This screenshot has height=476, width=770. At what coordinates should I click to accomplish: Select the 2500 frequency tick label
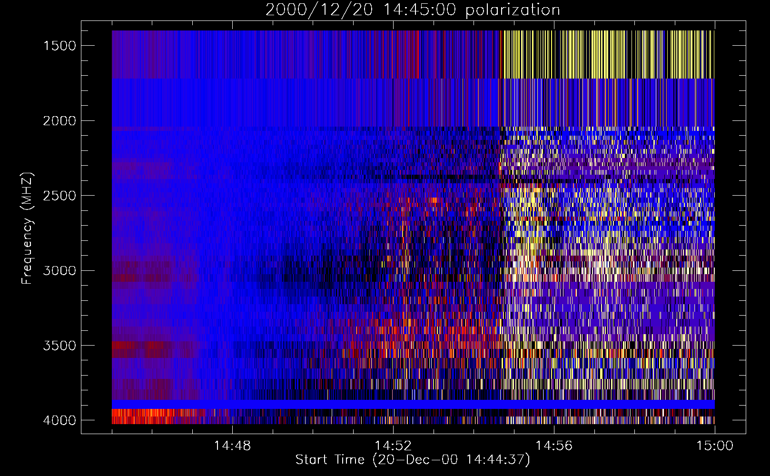[59, 196]
